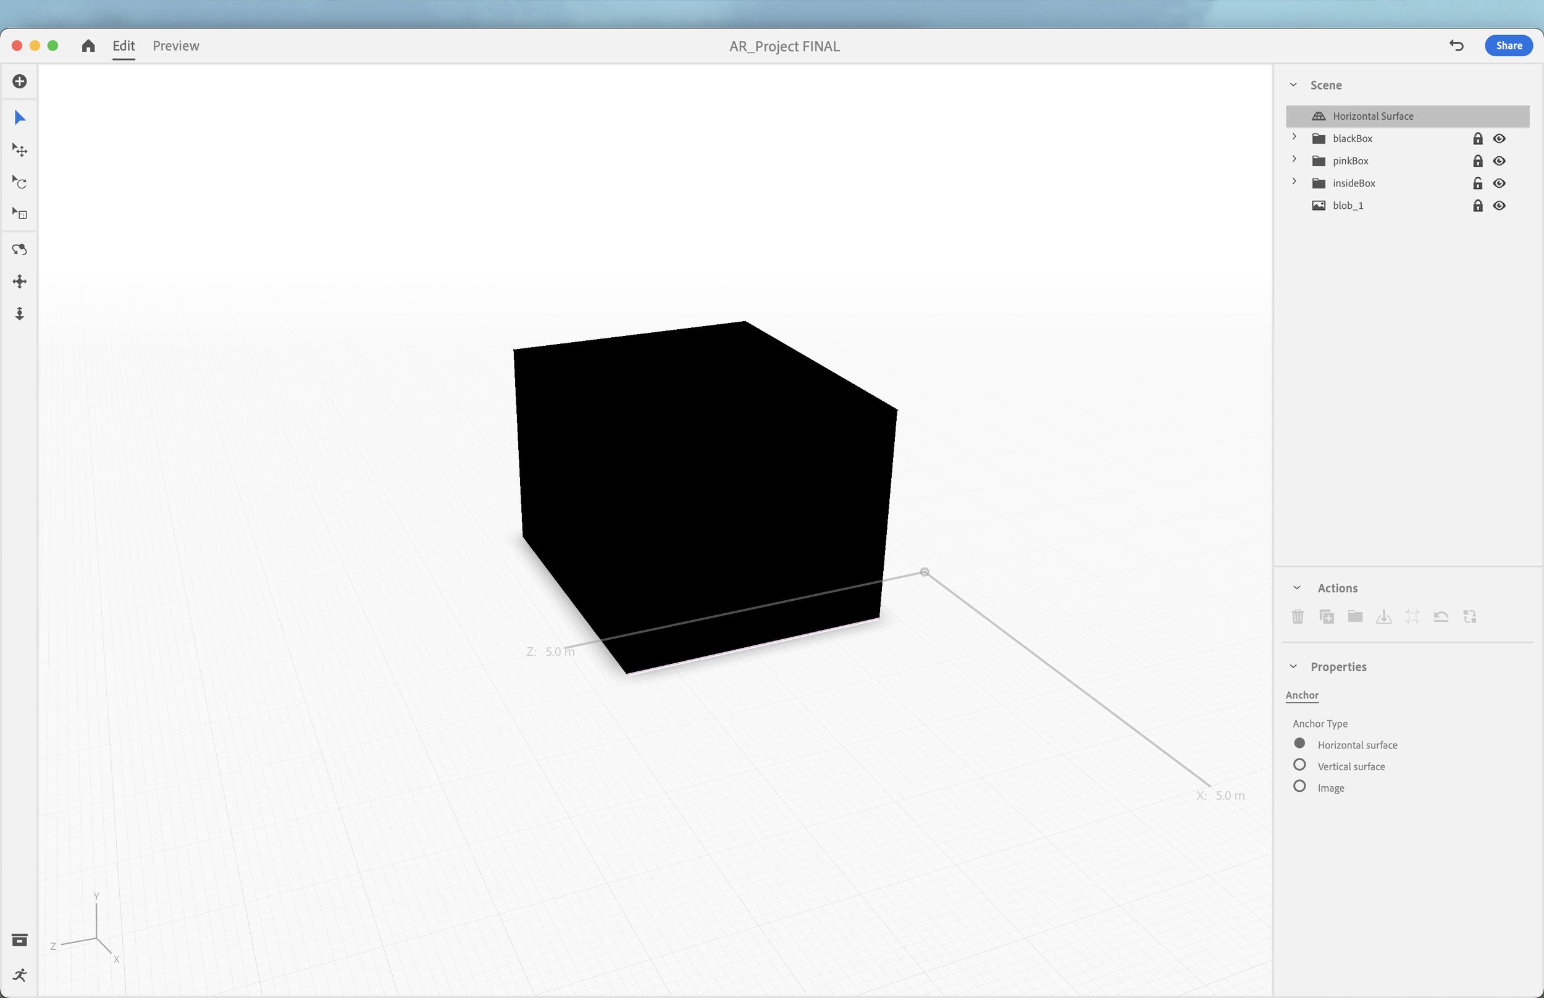Open the Behaviors running-figure icon
This screenshot has height=998, width=1544.
tap(19, 975)
